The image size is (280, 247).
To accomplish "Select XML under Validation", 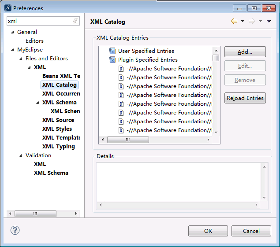I will [40, 164].
